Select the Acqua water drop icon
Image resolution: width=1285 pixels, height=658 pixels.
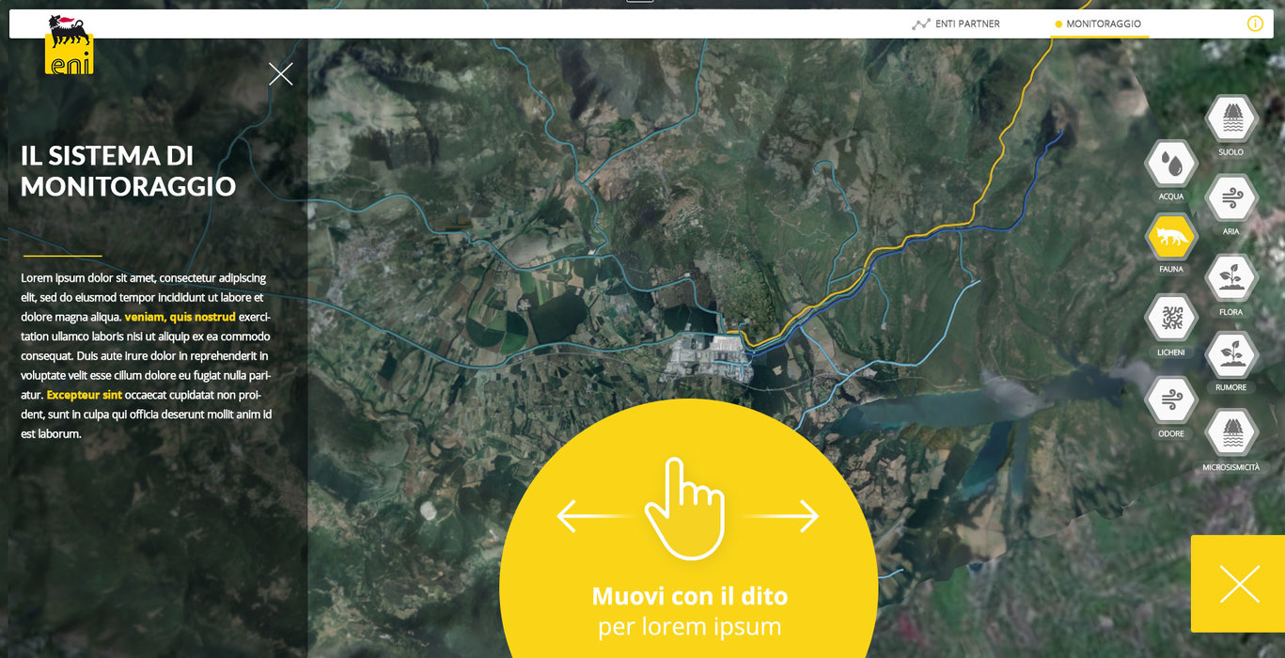click(1170, 164)
